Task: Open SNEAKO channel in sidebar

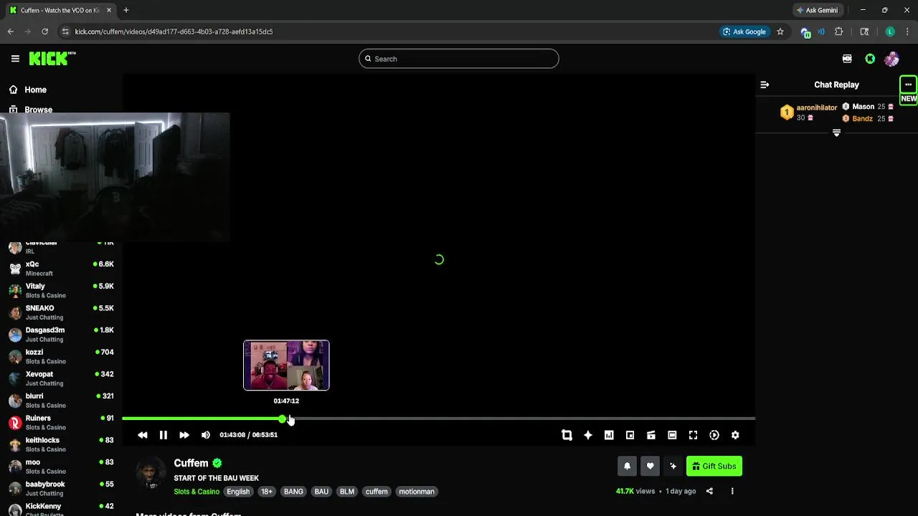Action: click(x=61, y=312)
